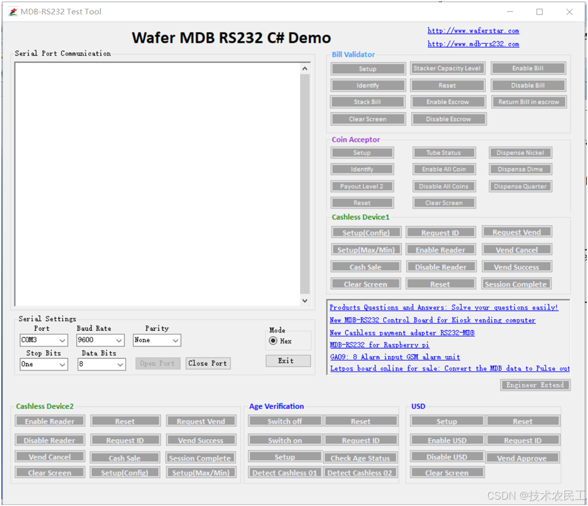
Task: Open the waferstar.com website link
Action: (x=473, y=31)
